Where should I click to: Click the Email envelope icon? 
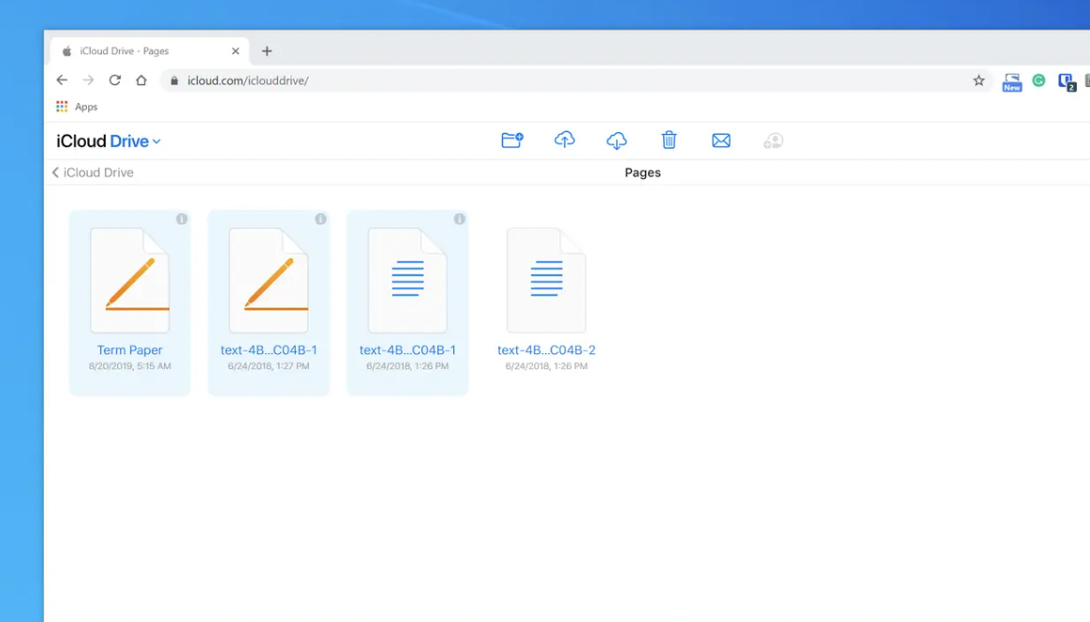[x=721, y=141]
